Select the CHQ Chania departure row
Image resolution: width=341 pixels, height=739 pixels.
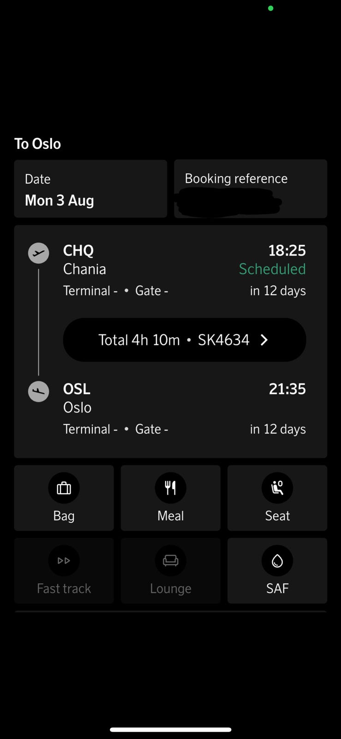(185, 270)
